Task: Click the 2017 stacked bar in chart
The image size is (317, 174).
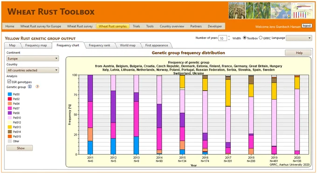Action: pos(228,115)
